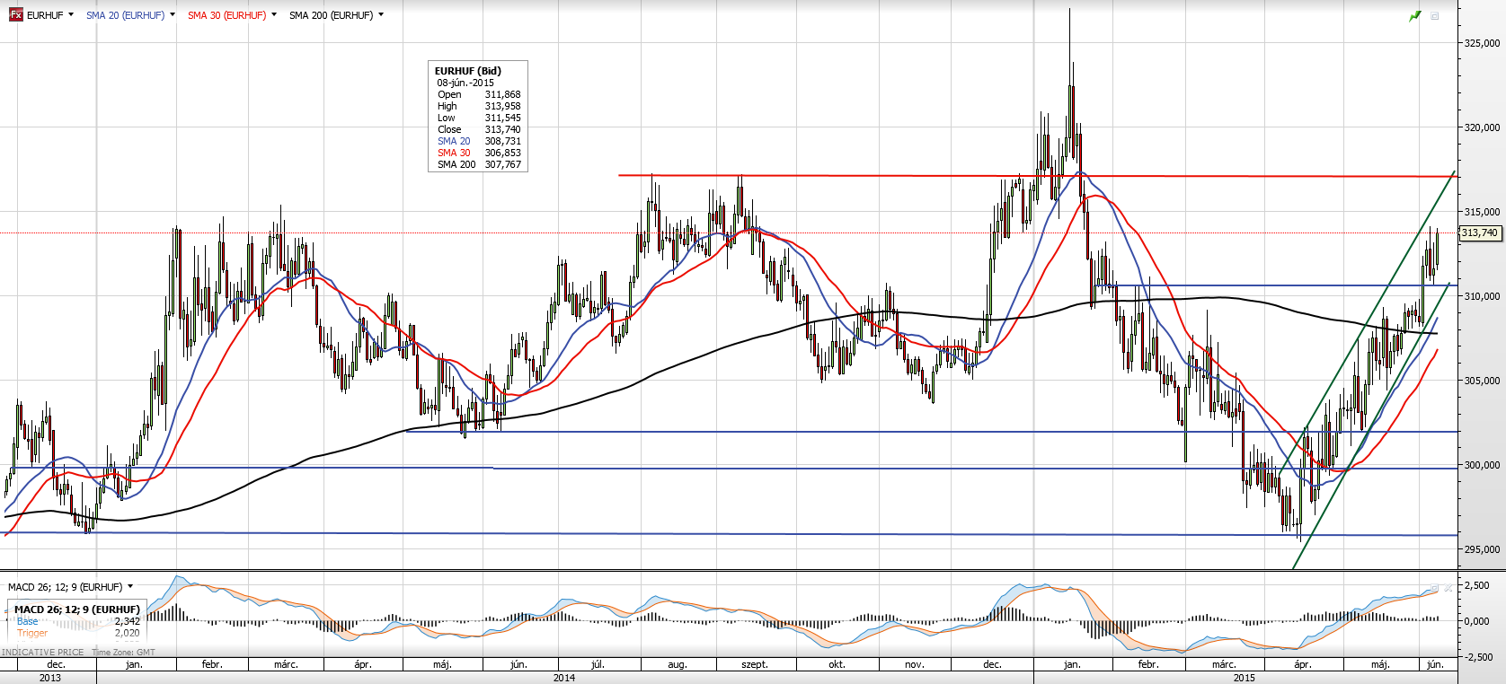
Task: Click the MACD Trigger value 2,020
Action: [x=128, y=633]
